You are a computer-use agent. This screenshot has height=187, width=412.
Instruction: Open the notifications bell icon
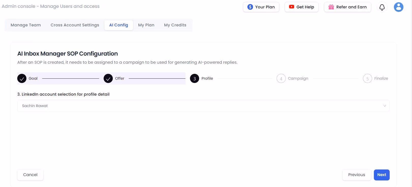point(382,7)
